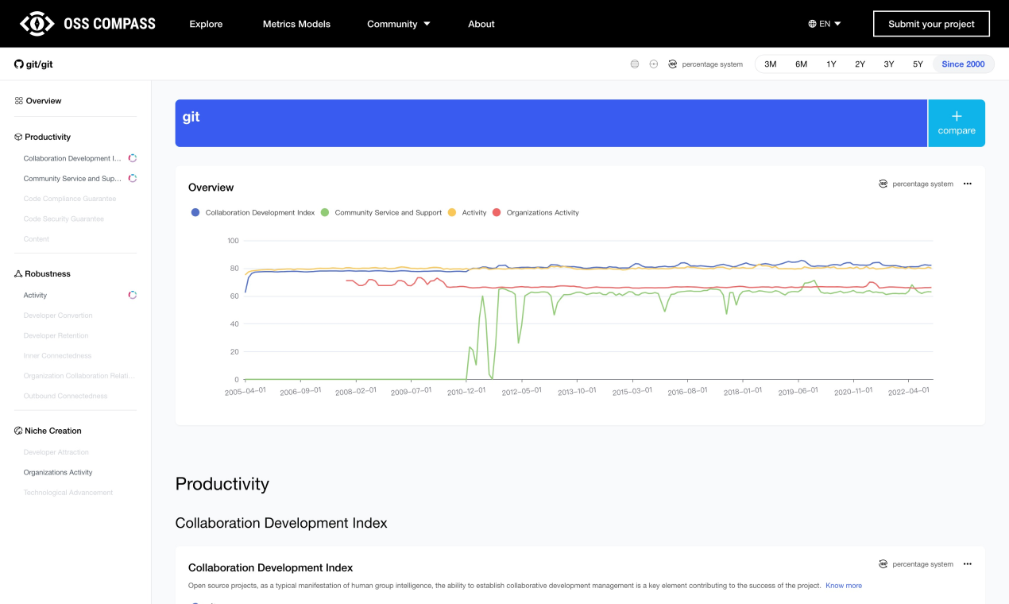Viewport: 1009px width, 604px height.
Task: Toggle Community Service and Support legend series
Action: [x=381, y=213]
